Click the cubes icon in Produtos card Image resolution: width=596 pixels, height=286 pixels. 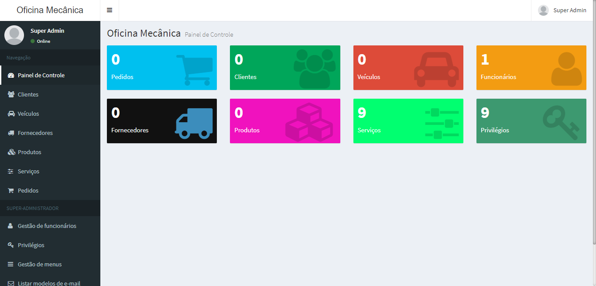[309, 123]
